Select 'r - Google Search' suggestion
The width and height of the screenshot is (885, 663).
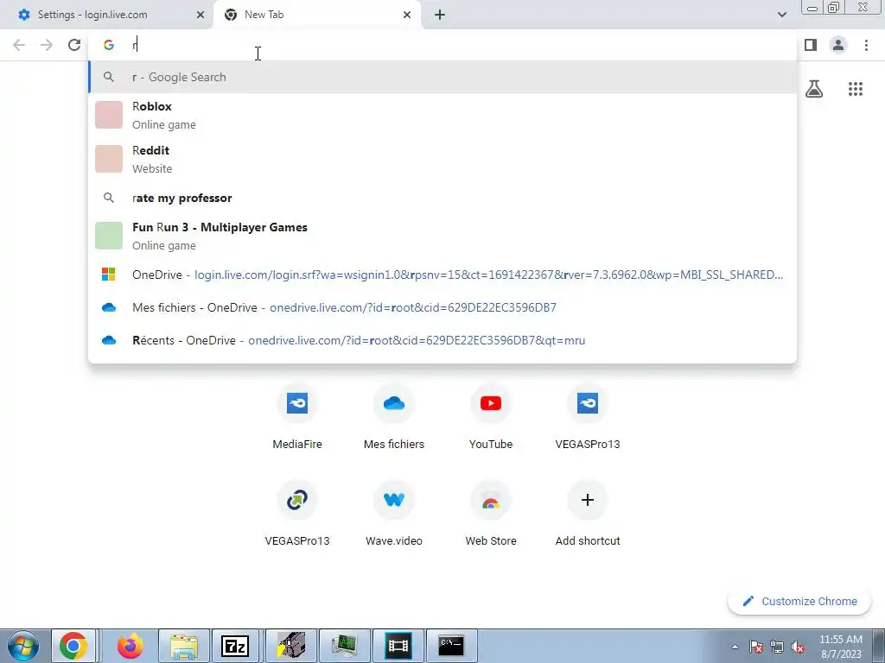coord(442,77)
